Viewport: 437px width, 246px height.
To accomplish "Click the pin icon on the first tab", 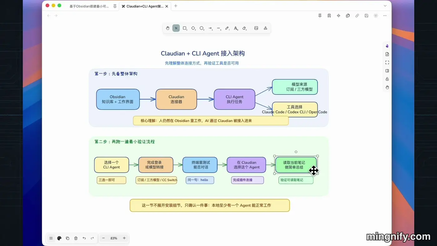I will pos(115,6).
